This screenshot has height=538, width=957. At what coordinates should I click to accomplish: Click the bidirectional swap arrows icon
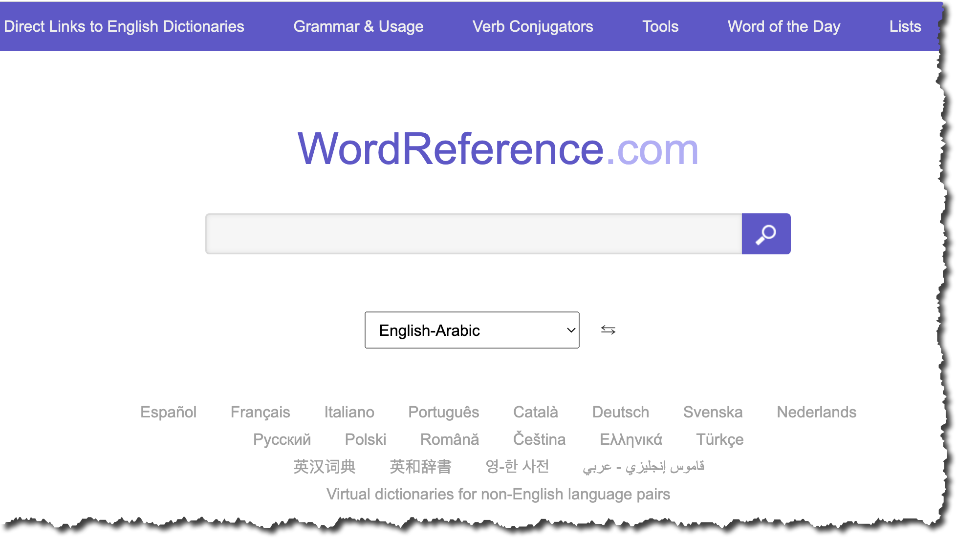tap(608, 330)
